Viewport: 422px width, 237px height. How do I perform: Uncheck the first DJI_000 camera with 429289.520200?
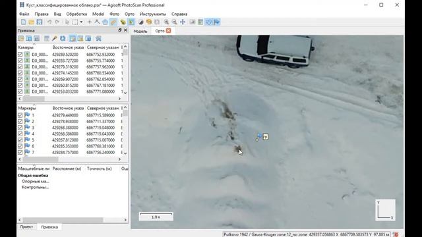(x=20, y=55)
